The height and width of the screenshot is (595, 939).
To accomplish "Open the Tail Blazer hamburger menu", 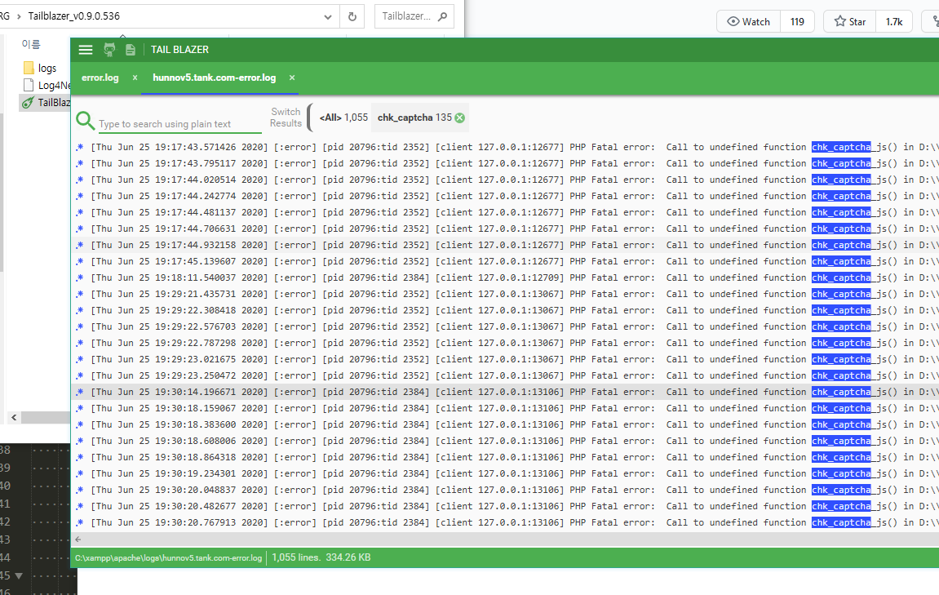I will click(x=86, y=50).
